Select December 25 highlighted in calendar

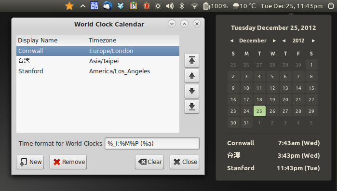tap(259, 111)
